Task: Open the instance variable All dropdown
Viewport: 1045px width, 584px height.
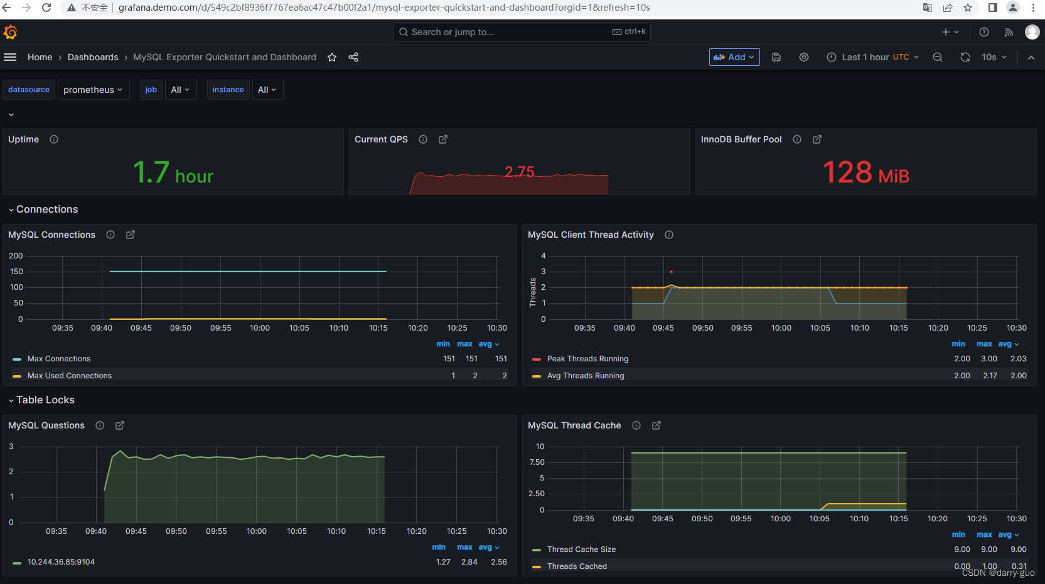Action: tap(267, 90)
